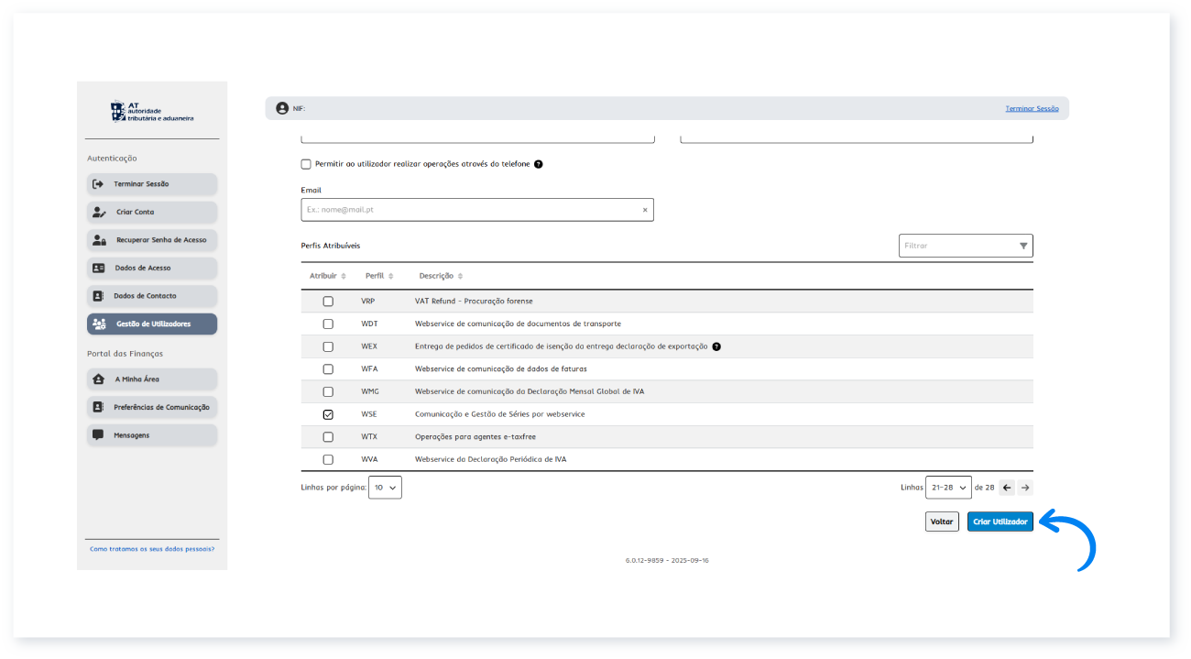Image resolution: width=1191 pixels, height=659 pixels.
Task: Click the Terminar Sessão link in header
Action: pyautogui.click(x=1032, y=108)
